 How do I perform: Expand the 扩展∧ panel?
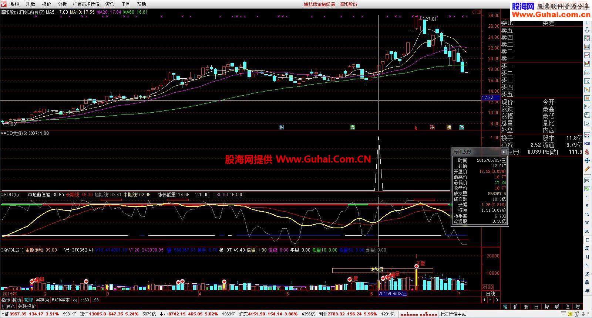[x=8, y=306]
